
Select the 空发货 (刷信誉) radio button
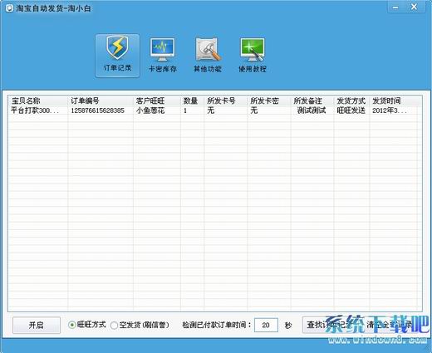click(x=114, y=325)
